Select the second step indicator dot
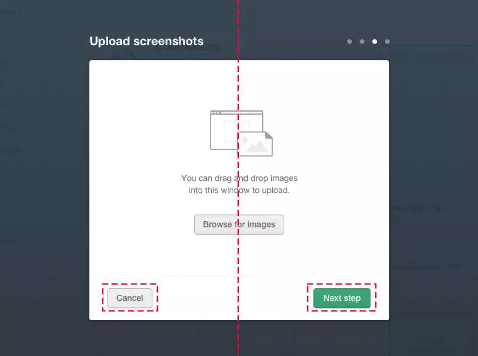 coord(362,41)
